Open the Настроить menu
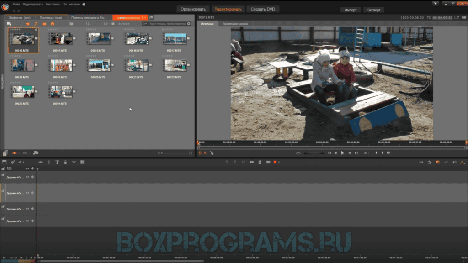Image resolution: width=468 pixels, height=263 pixels. 53,4
